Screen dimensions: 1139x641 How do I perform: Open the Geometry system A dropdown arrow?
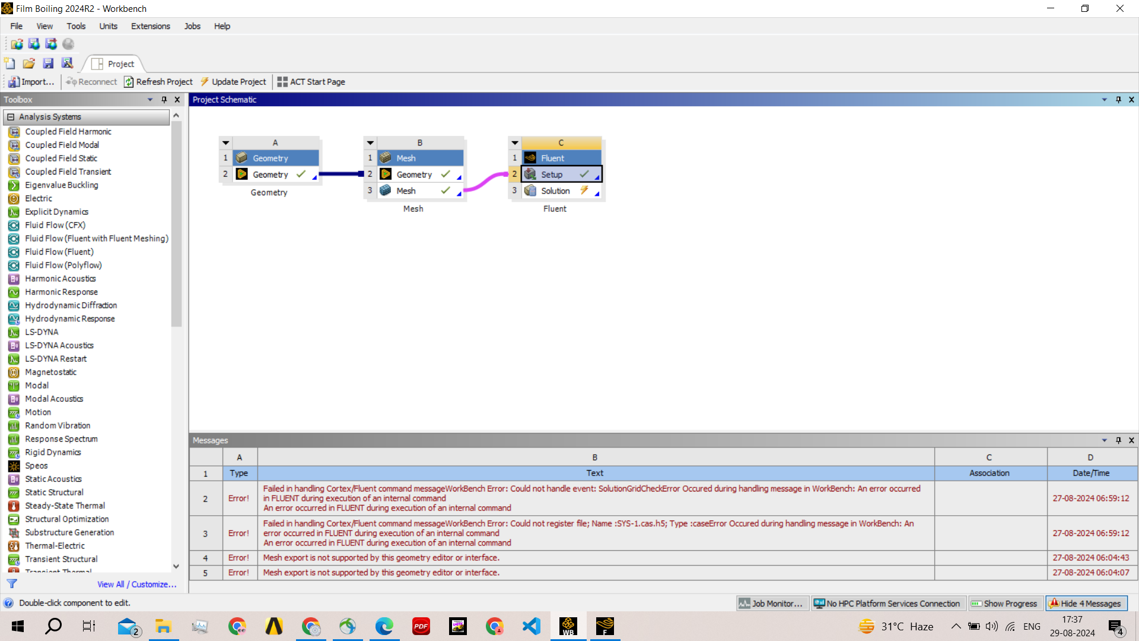coord(225,143)
